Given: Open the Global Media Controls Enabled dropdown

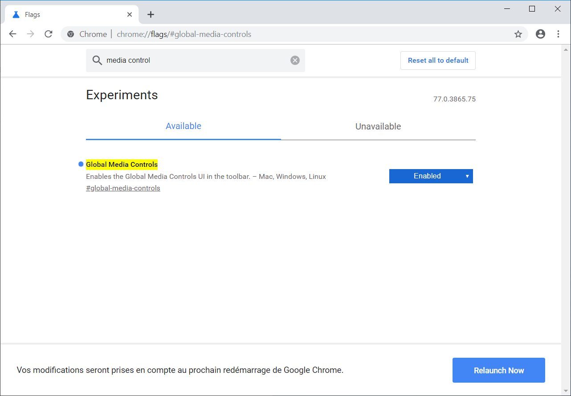Looking at the screenshot, I should click(431, 176).
